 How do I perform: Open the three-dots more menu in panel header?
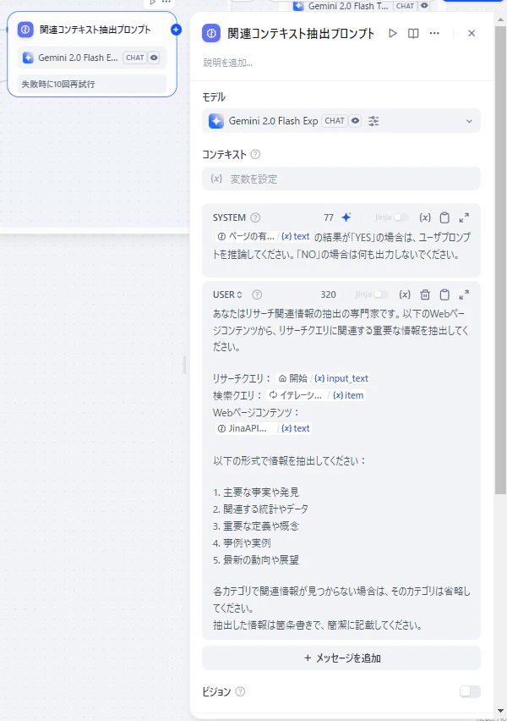[x=434, y=33]
